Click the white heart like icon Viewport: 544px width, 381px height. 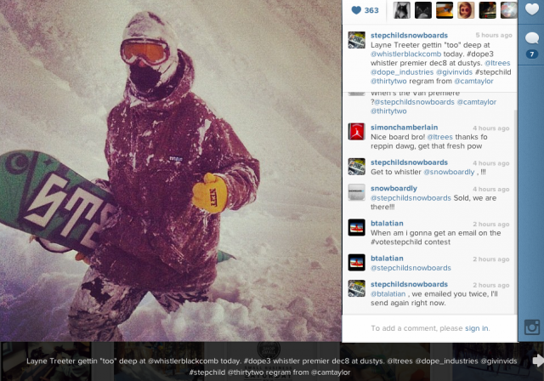point(531,9)
